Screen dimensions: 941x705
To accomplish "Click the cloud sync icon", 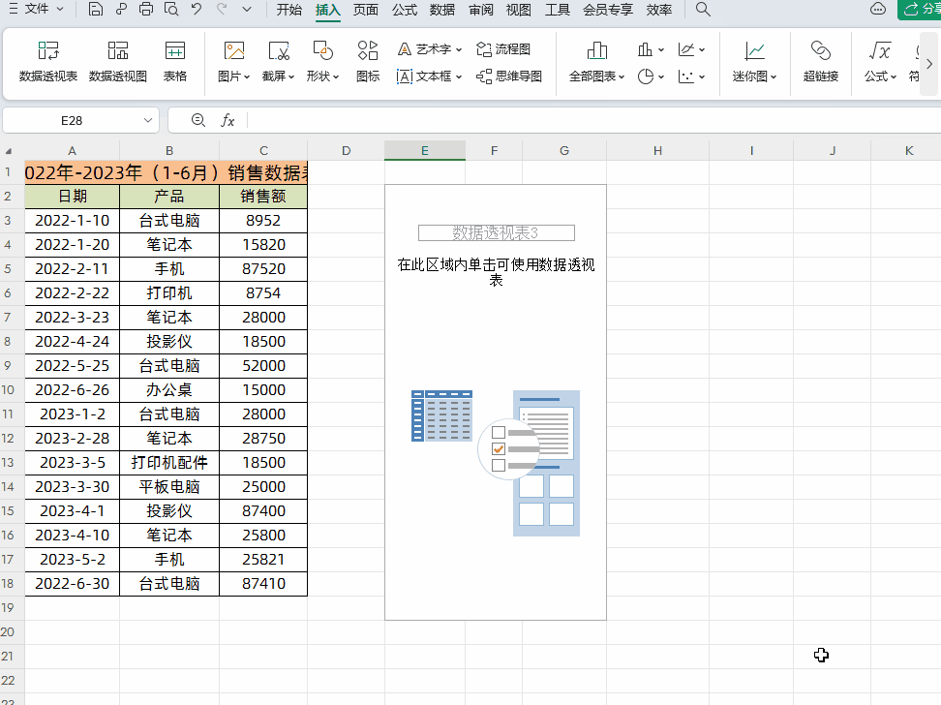I will tap(878, 9).
